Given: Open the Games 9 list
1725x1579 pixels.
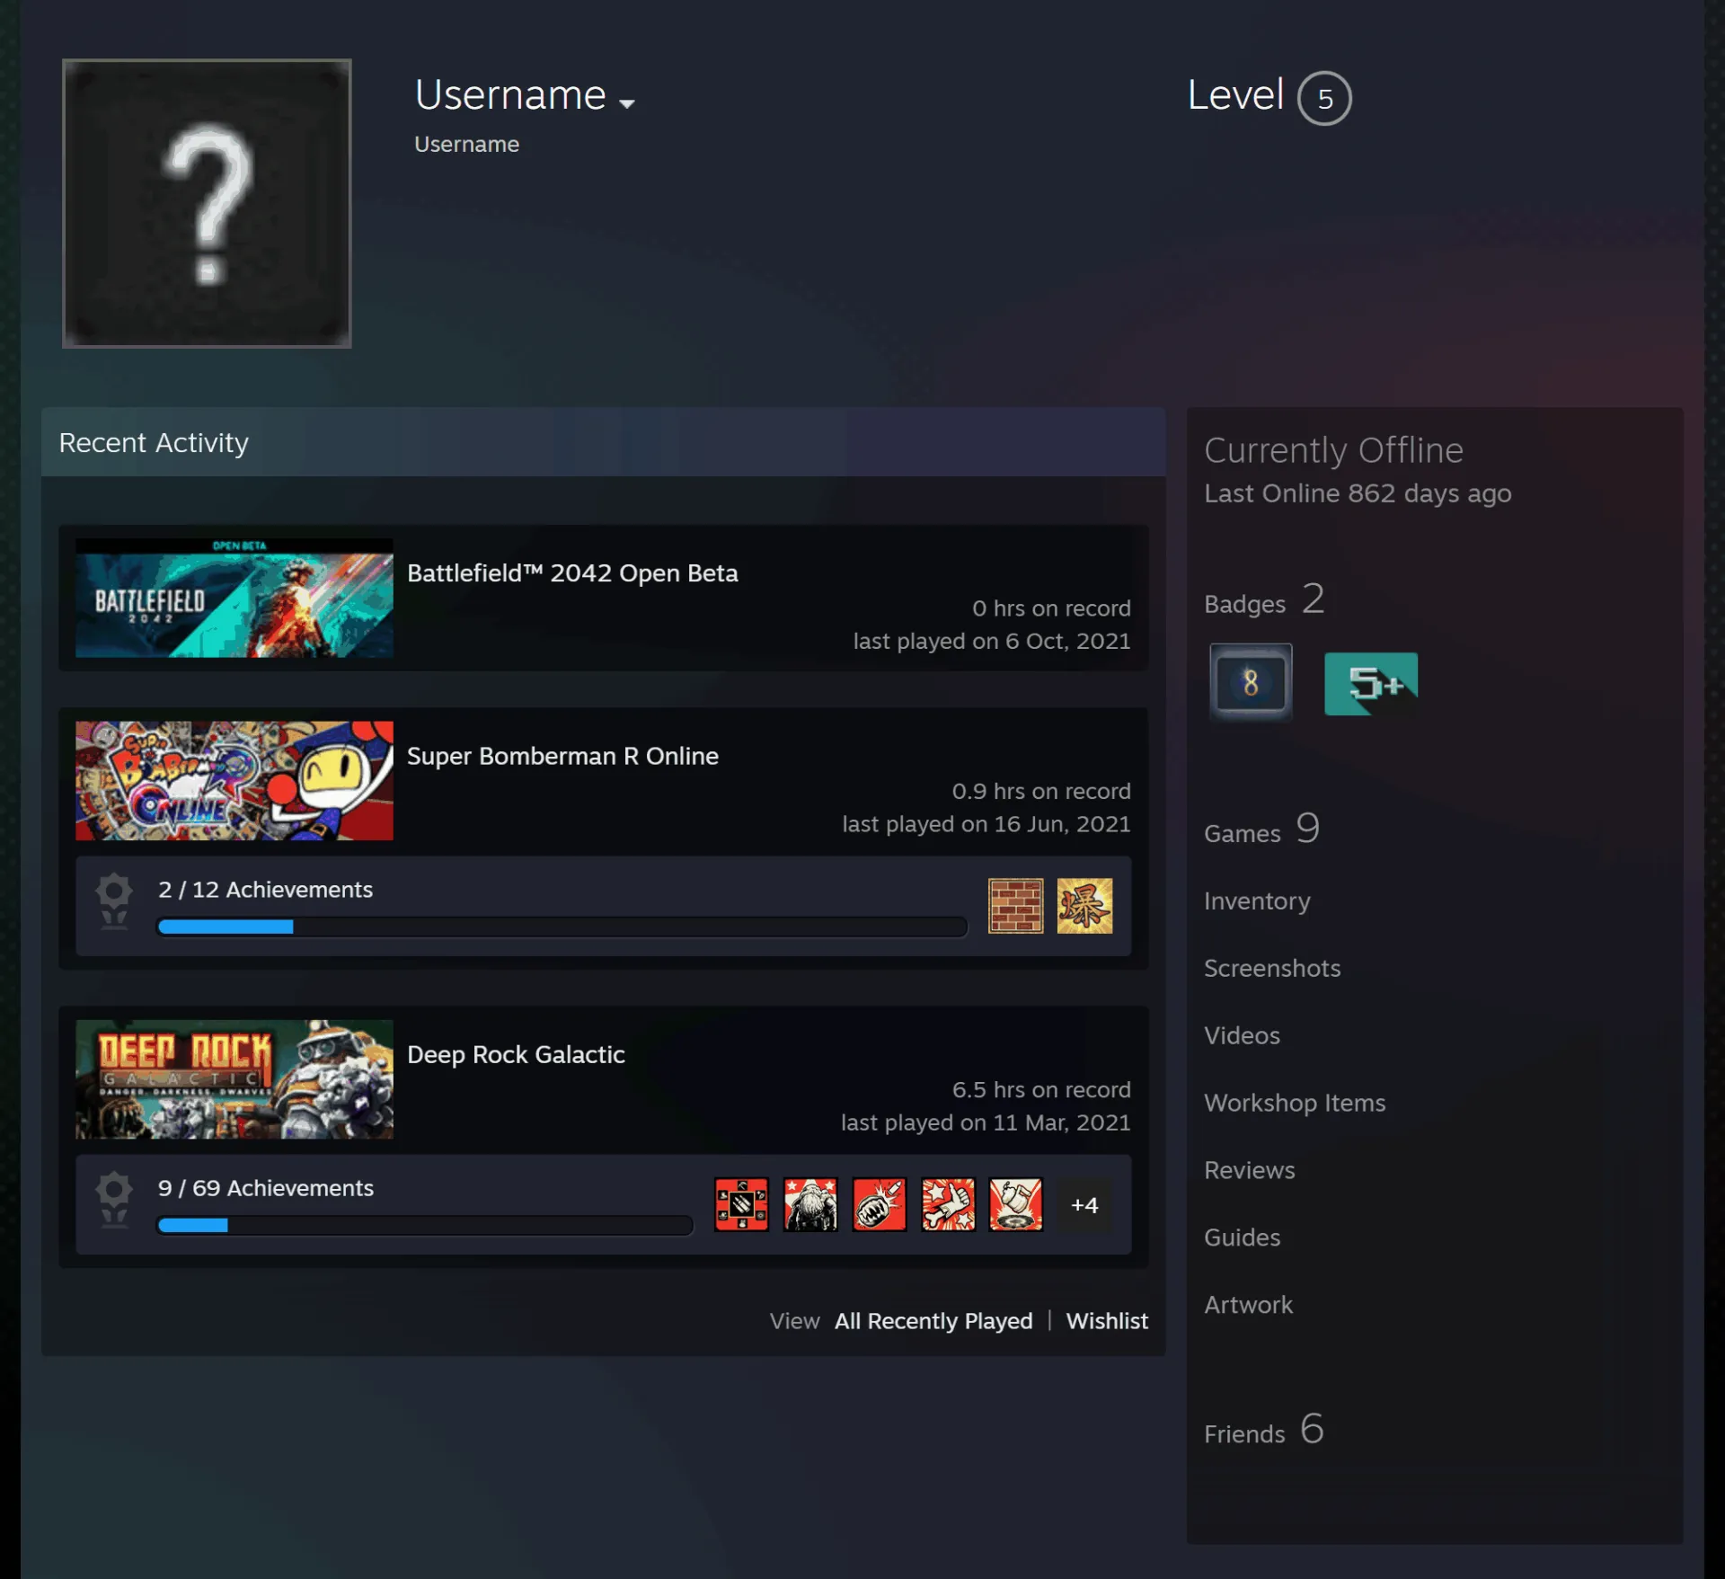Looking at the screenshot, I should [x=1262, y=829].
